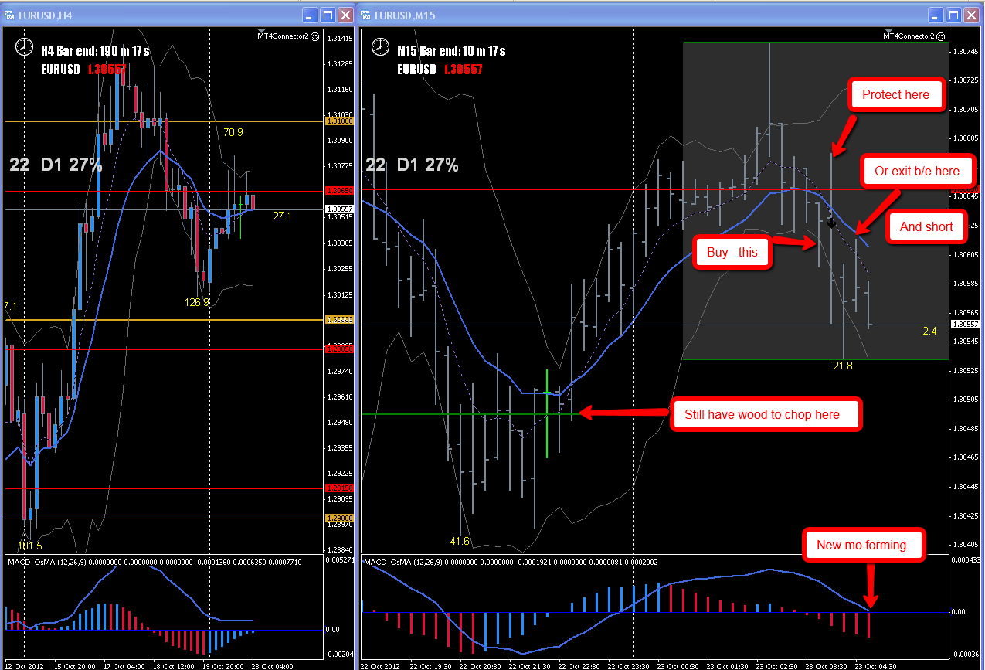The height and width of the screenshot is (670, 985).
Task: Click the yellow 27.1 label in H4 chart
Action: point(283,216)
